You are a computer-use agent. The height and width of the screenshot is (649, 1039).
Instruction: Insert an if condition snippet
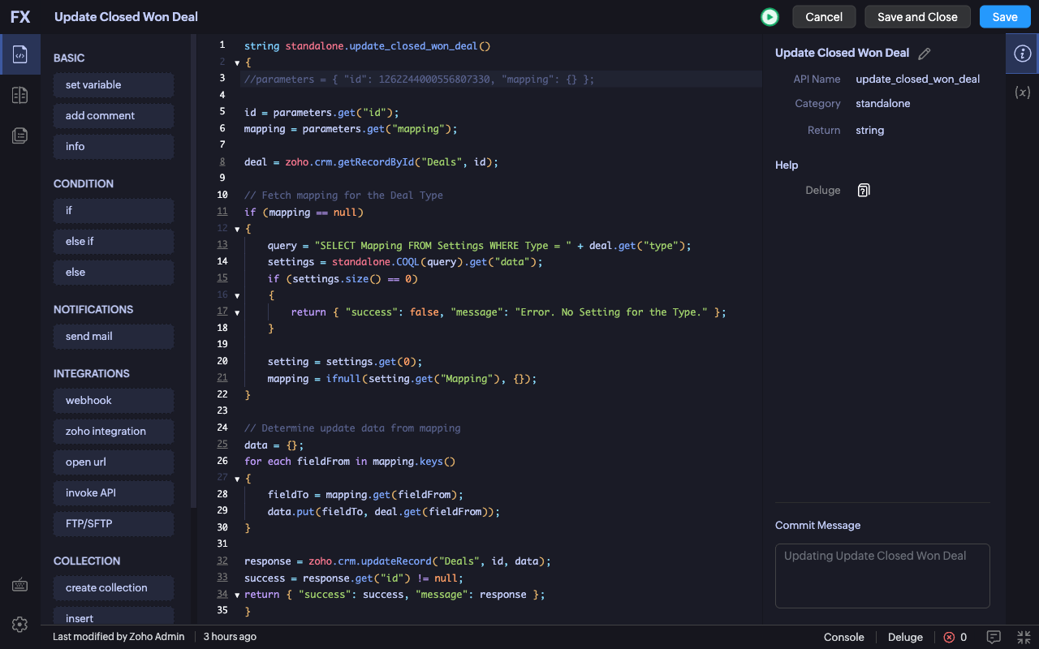tap(114, 211)
